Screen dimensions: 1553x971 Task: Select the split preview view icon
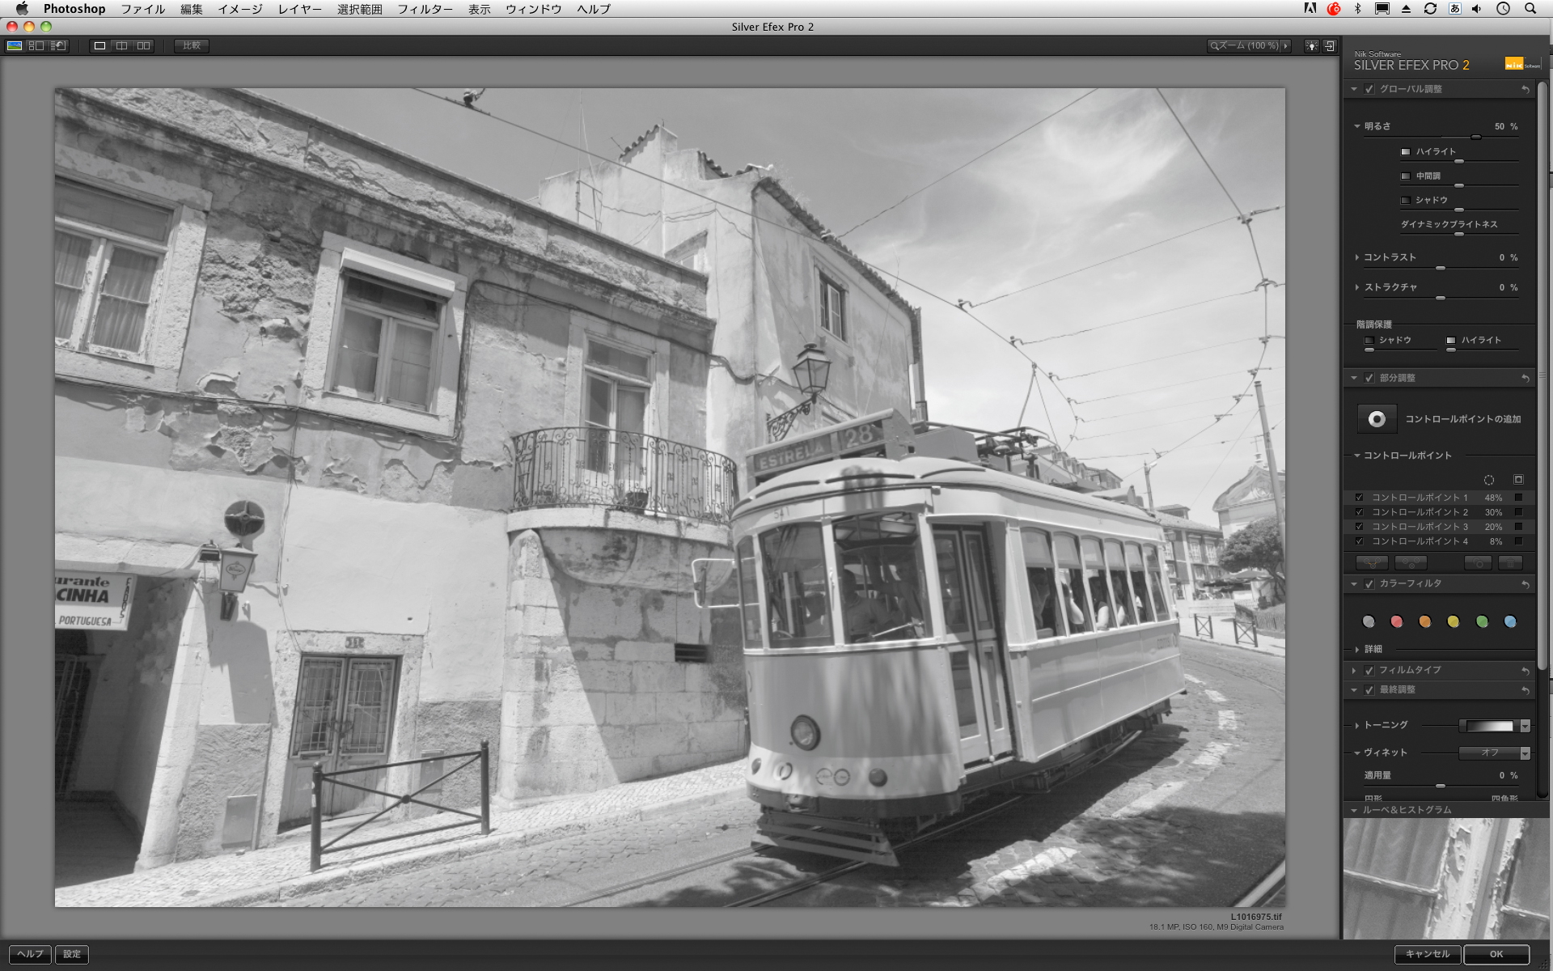pos(121,46)
